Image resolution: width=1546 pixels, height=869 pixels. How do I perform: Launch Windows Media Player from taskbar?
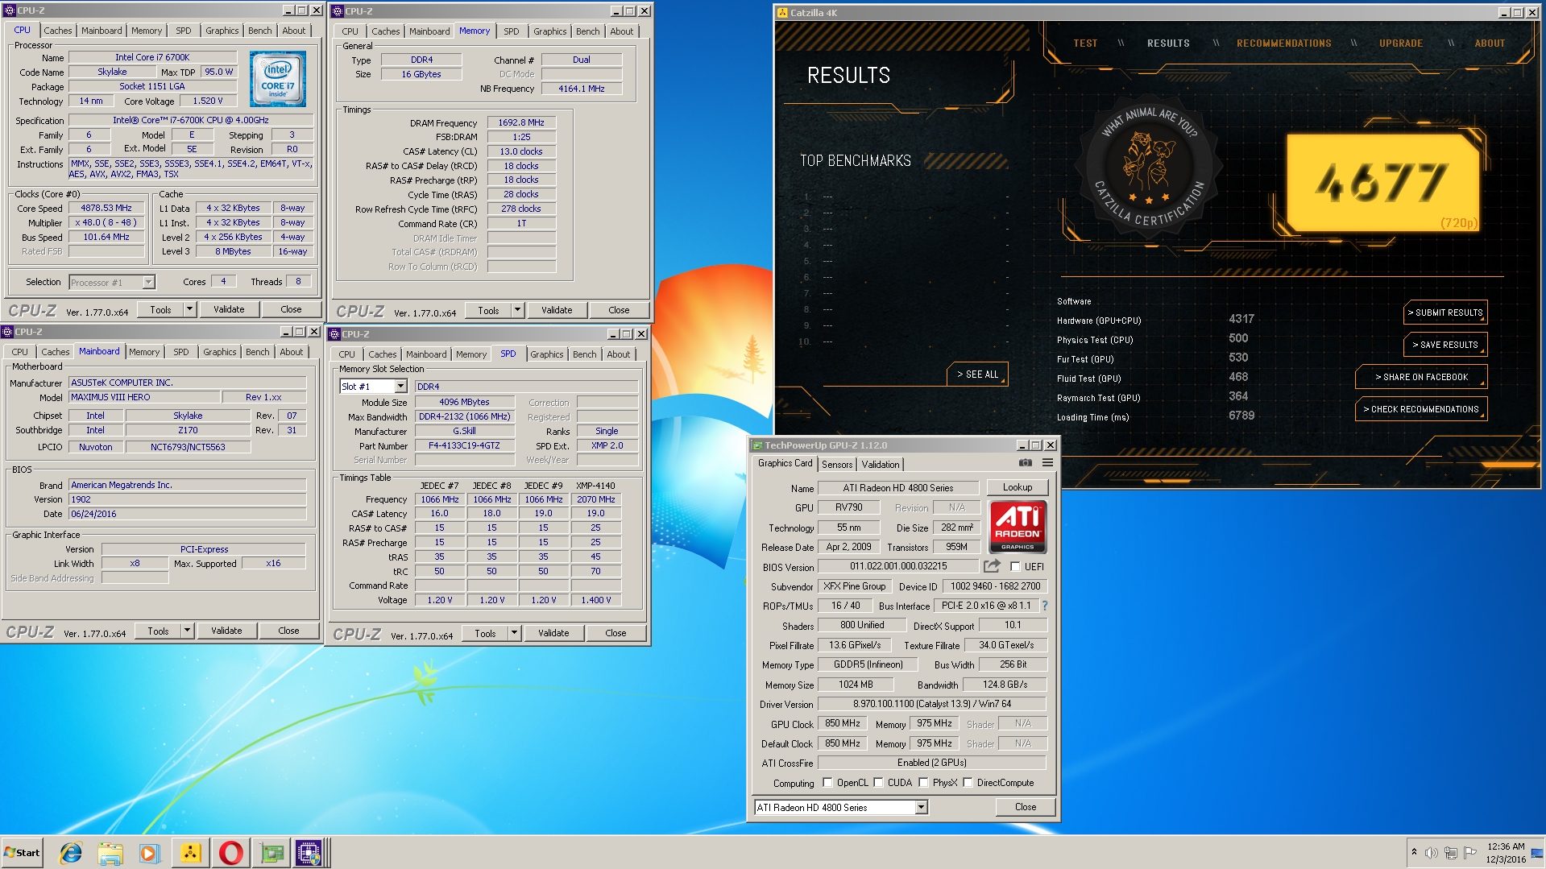coord(150,853)
